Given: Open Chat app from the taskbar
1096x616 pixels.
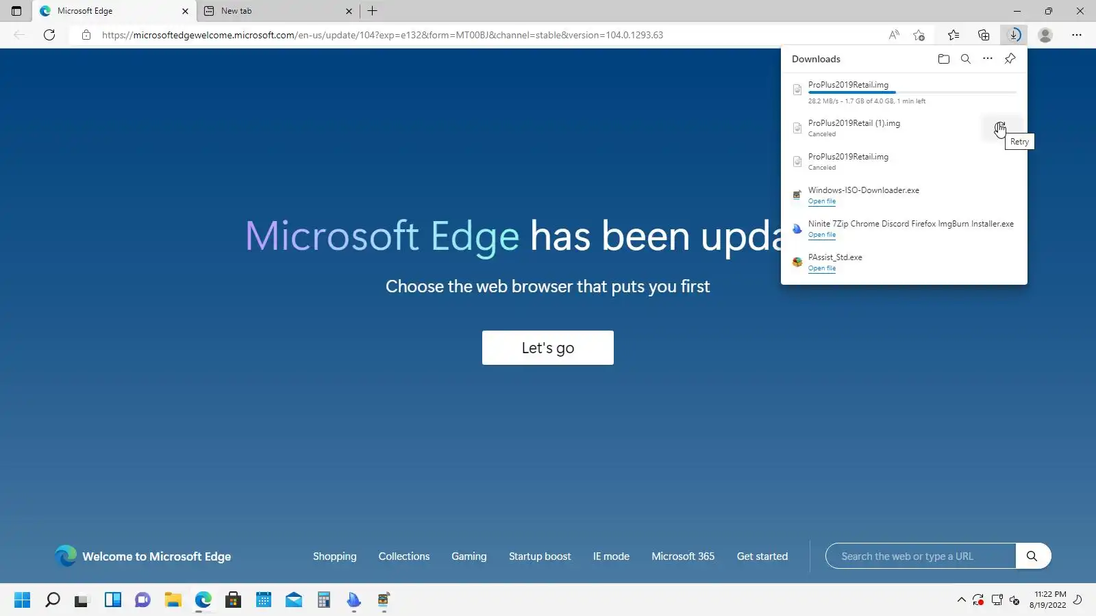Looking at the screenshot, I should click(x=142, y=600).
